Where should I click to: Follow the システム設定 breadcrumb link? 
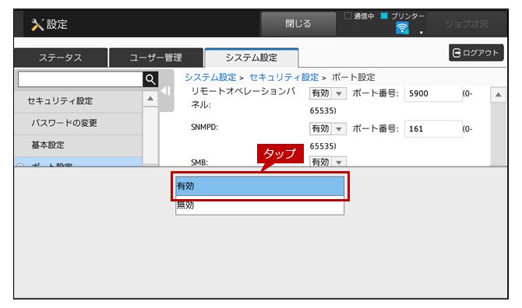[210, 78]
